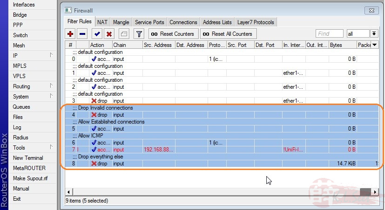The height and width of the screenshot is (210, 385).
Task: Open Log in the sidebar menu
Action: 33,127
